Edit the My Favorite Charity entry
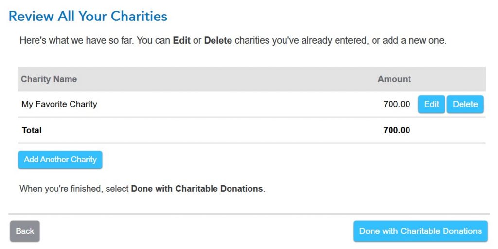This screenshot has width=498, height=249. click(431, 104)
